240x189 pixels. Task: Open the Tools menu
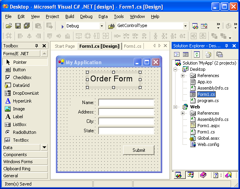click(x=118, y=16)
